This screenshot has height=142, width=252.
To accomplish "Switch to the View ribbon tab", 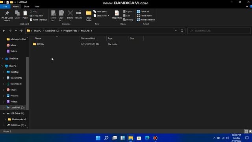I will pos(37,6).
